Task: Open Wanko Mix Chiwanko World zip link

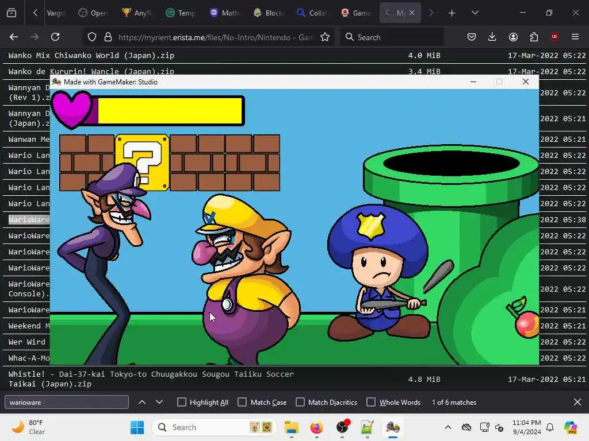Action: tap(91, 56)
